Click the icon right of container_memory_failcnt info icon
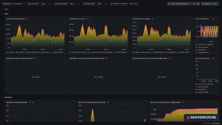 (33, 102)
